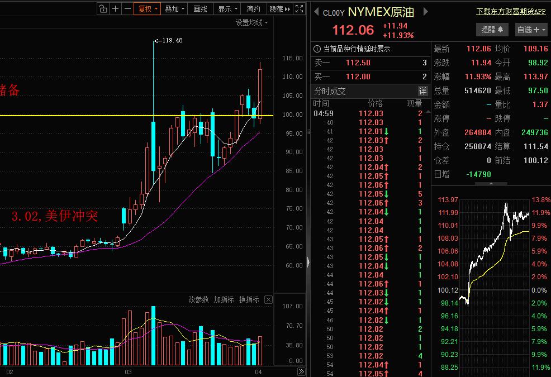The width and height of the screenshot is (551, 377).
Task: Click the 今开 value 98.92
Action: click(x=538, y=63)
